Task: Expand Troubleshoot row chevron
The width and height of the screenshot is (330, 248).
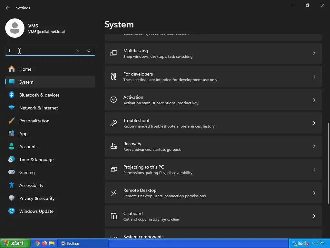Action: pos(314,123)
